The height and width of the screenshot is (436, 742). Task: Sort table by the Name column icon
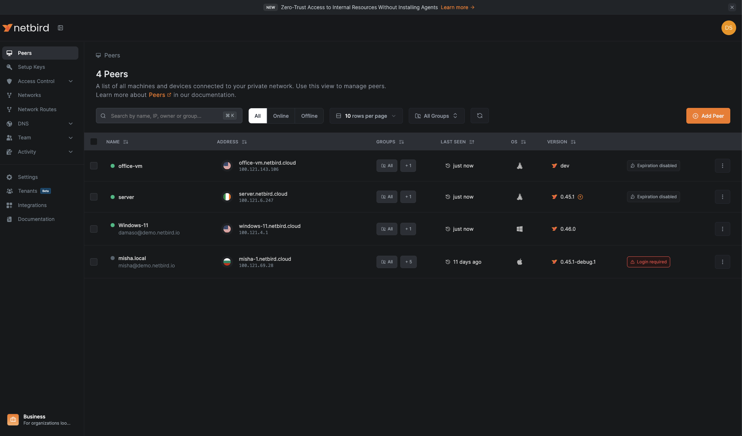126,142
